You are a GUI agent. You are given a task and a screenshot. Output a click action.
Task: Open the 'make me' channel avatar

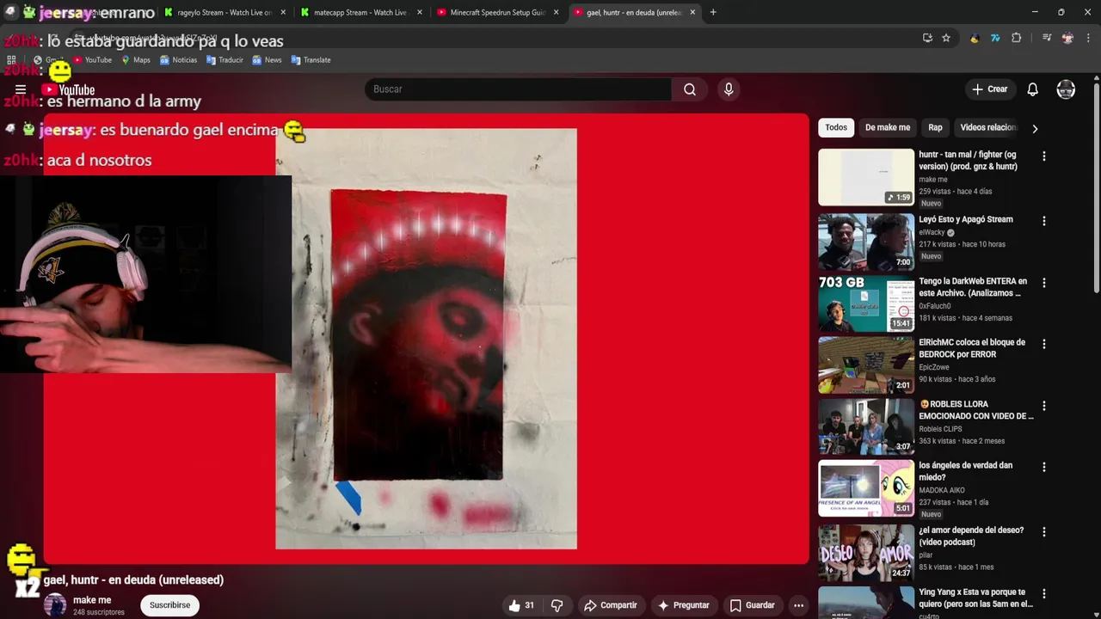pyautogui.click(x=55, y=605)
